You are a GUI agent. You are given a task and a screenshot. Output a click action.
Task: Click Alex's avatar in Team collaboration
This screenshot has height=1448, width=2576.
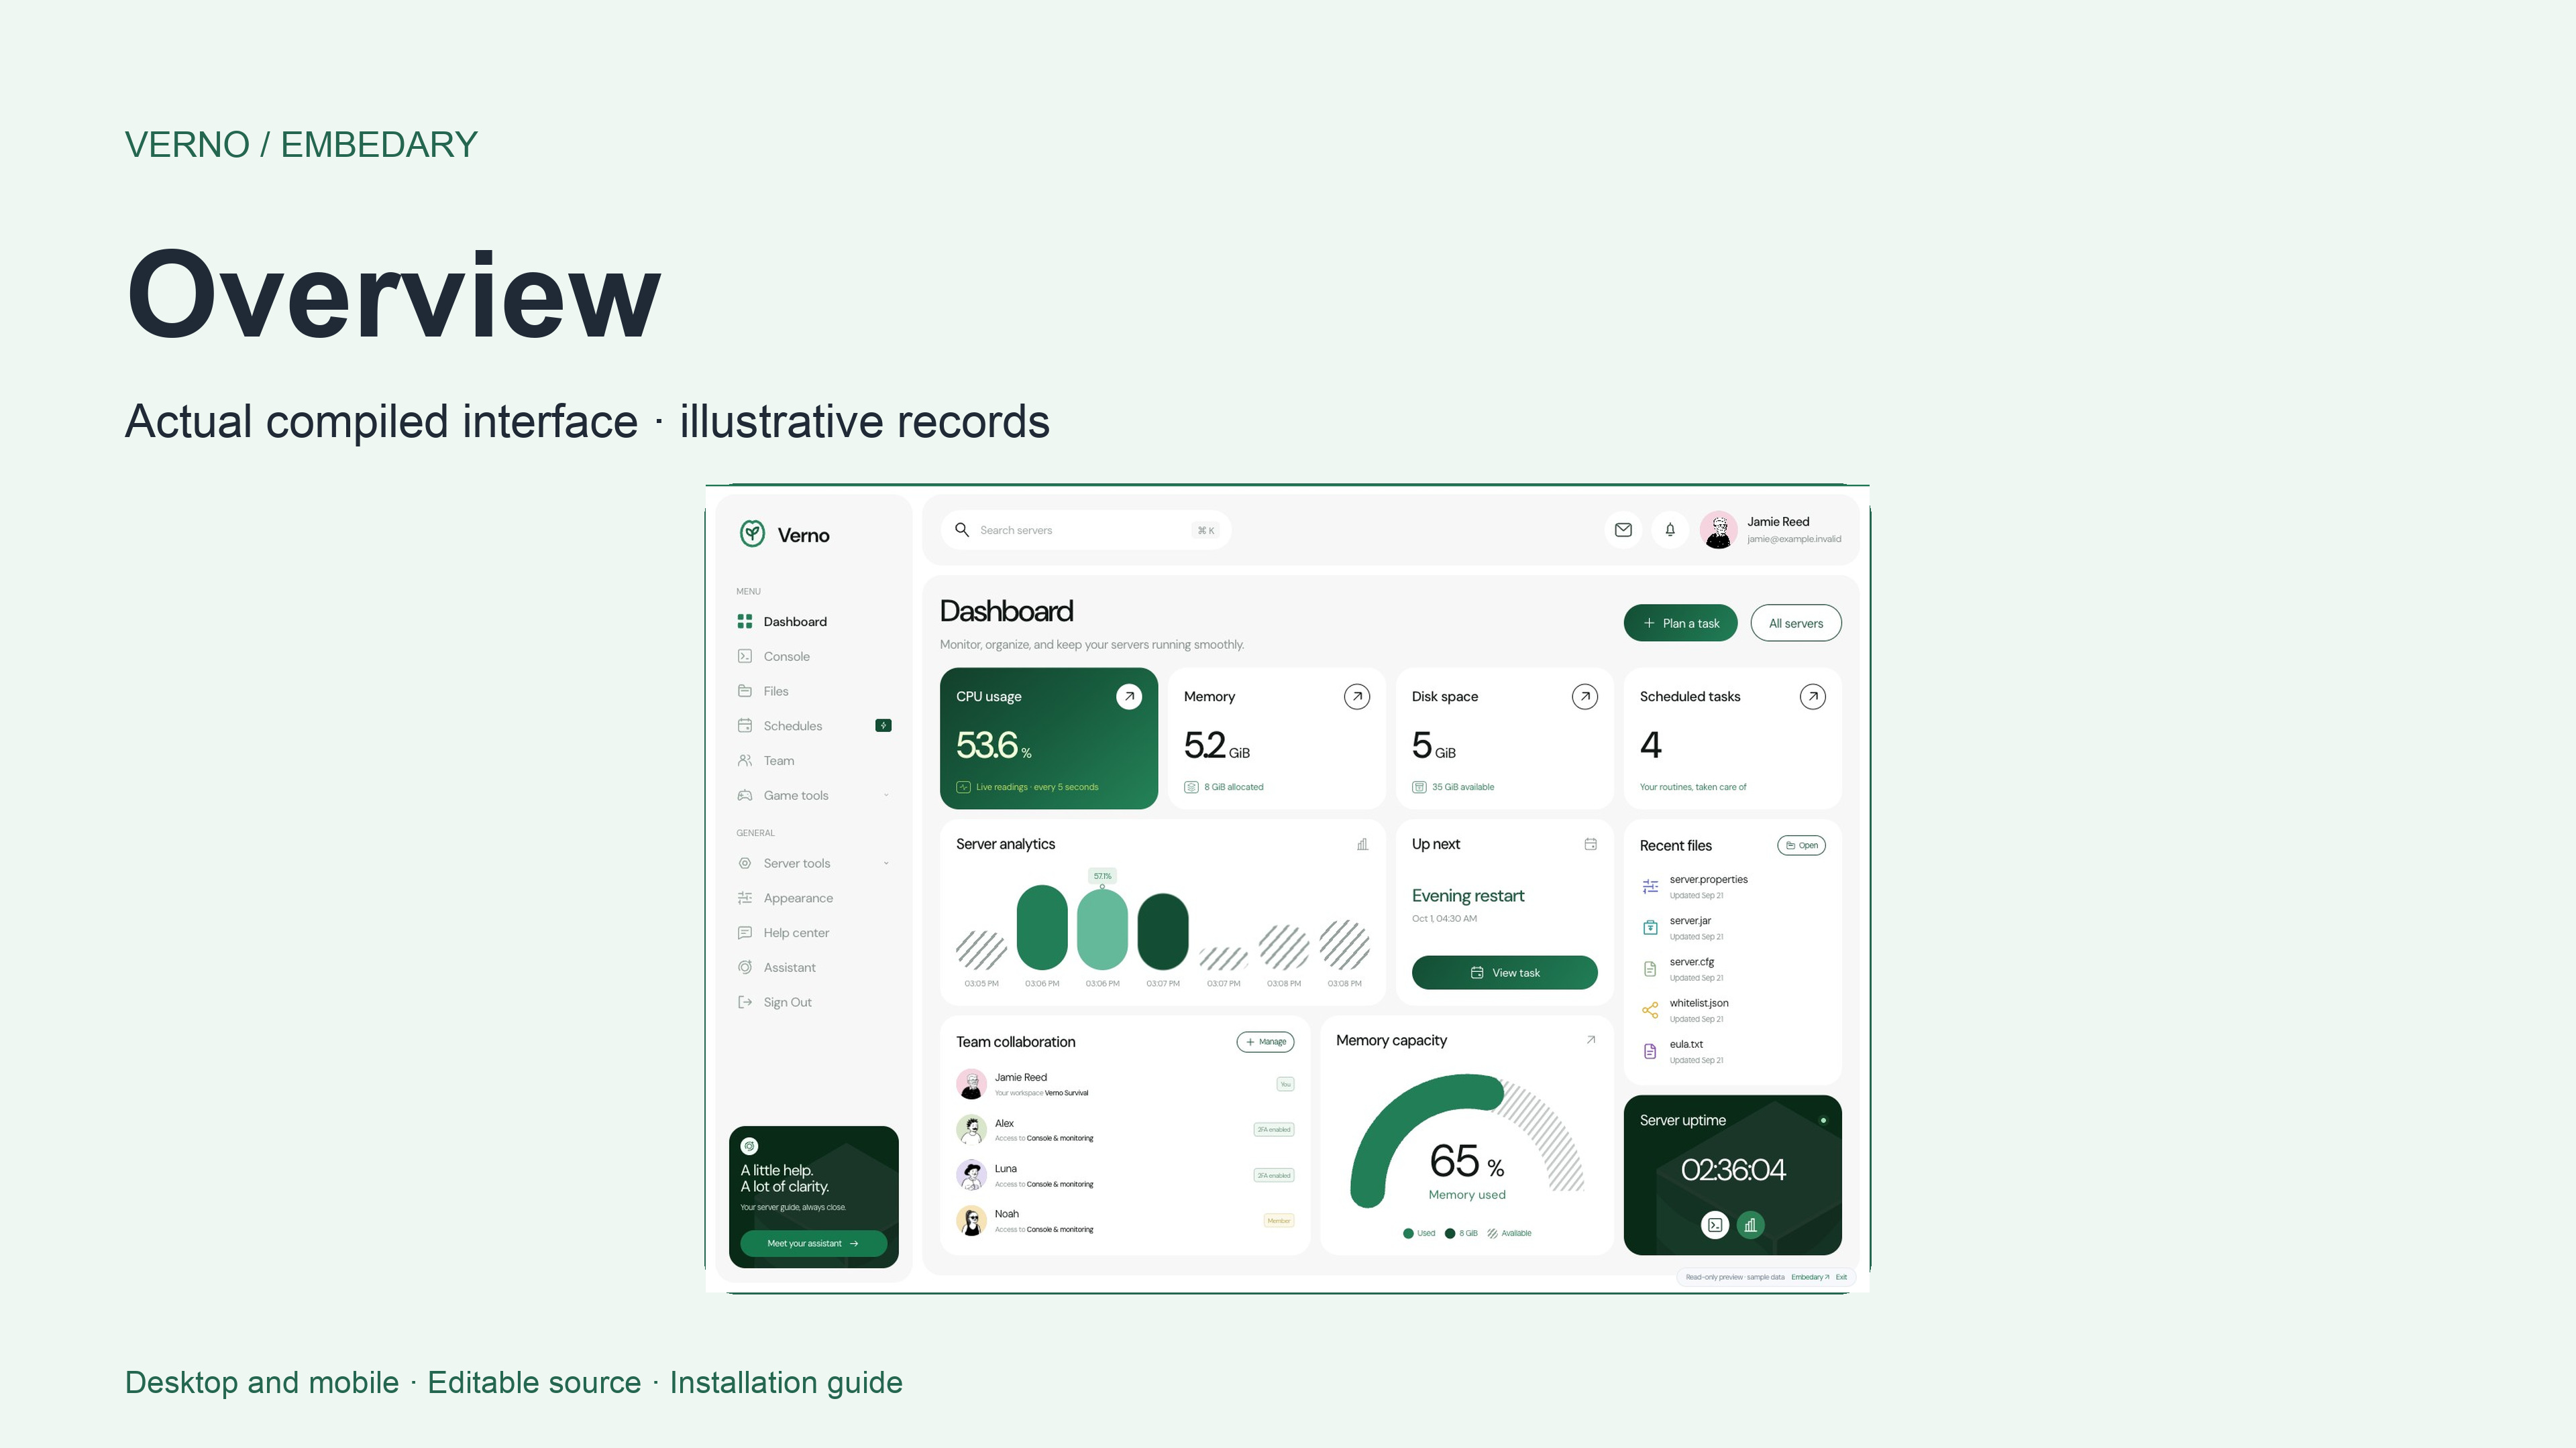point(971,1129)
